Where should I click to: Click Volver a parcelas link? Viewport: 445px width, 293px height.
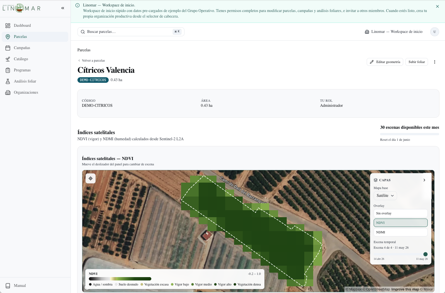pos(91,60)
